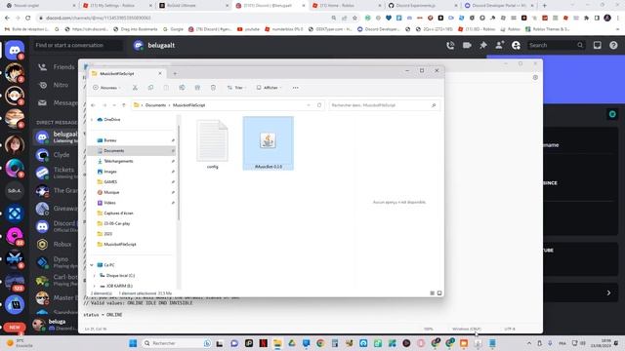Viewport: 625px width, 351px height.
Task: Switch Explorer to details view icon
Action: point(432,293)
